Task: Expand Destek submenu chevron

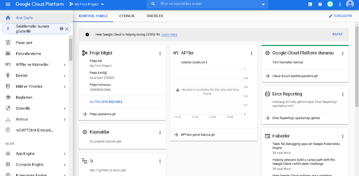Action: [65, 76]
